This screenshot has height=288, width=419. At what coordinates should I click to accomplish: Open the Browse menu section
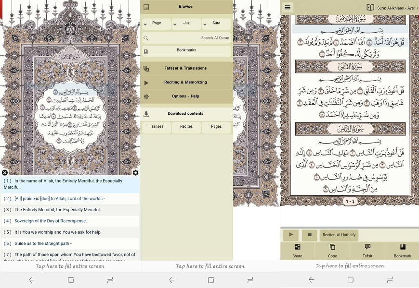[186, 7]
